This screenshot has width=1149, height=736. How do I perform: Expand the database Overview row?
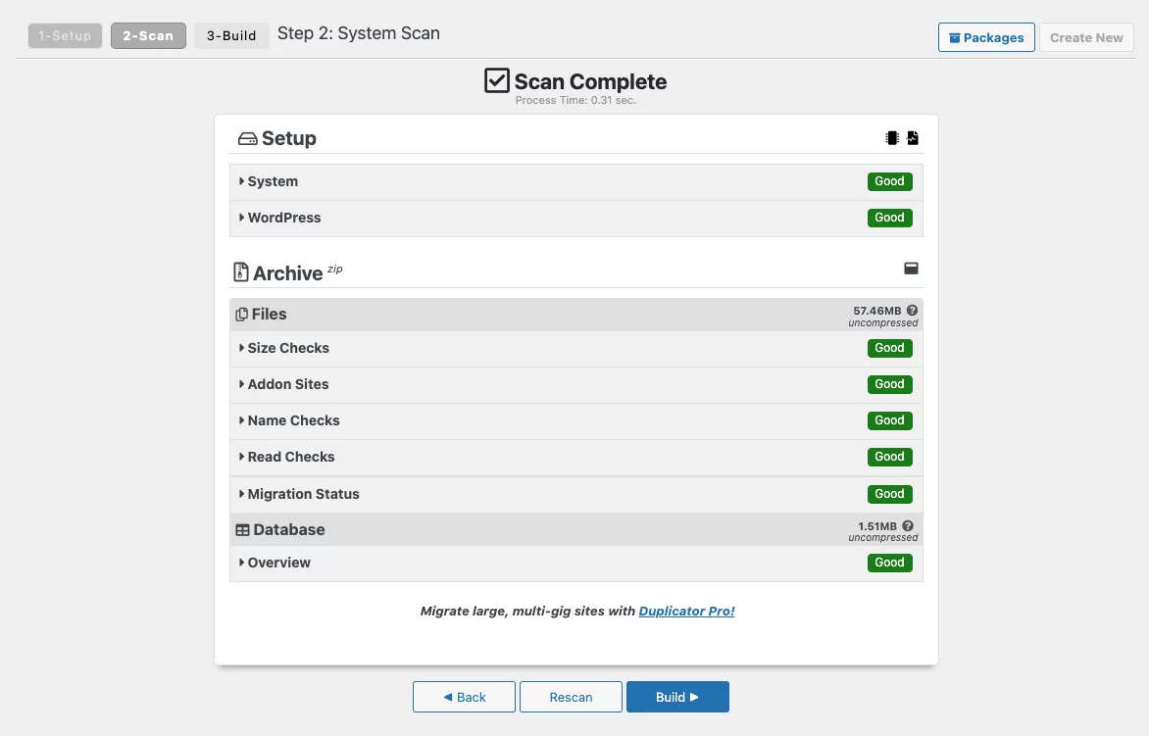(575, 563)
